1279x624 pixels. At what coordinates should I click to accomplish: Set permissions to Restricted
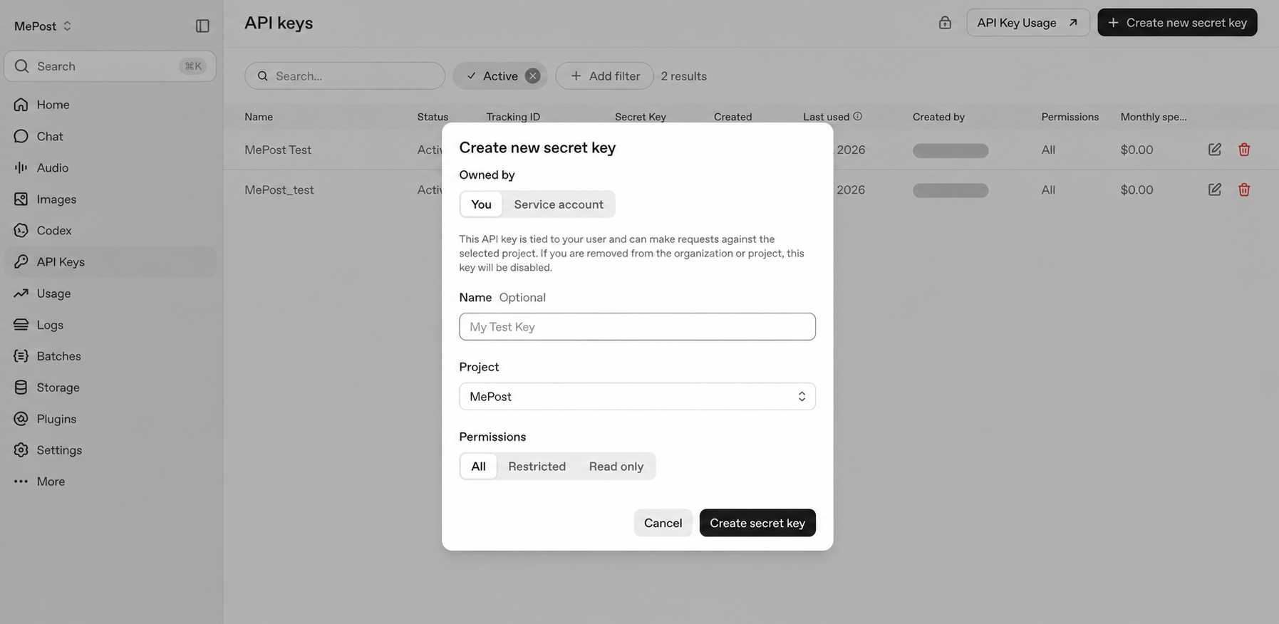537,467
